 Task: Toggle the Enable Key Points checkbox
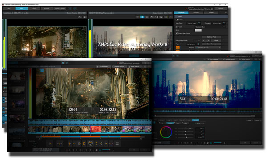(x=177, y=33)
